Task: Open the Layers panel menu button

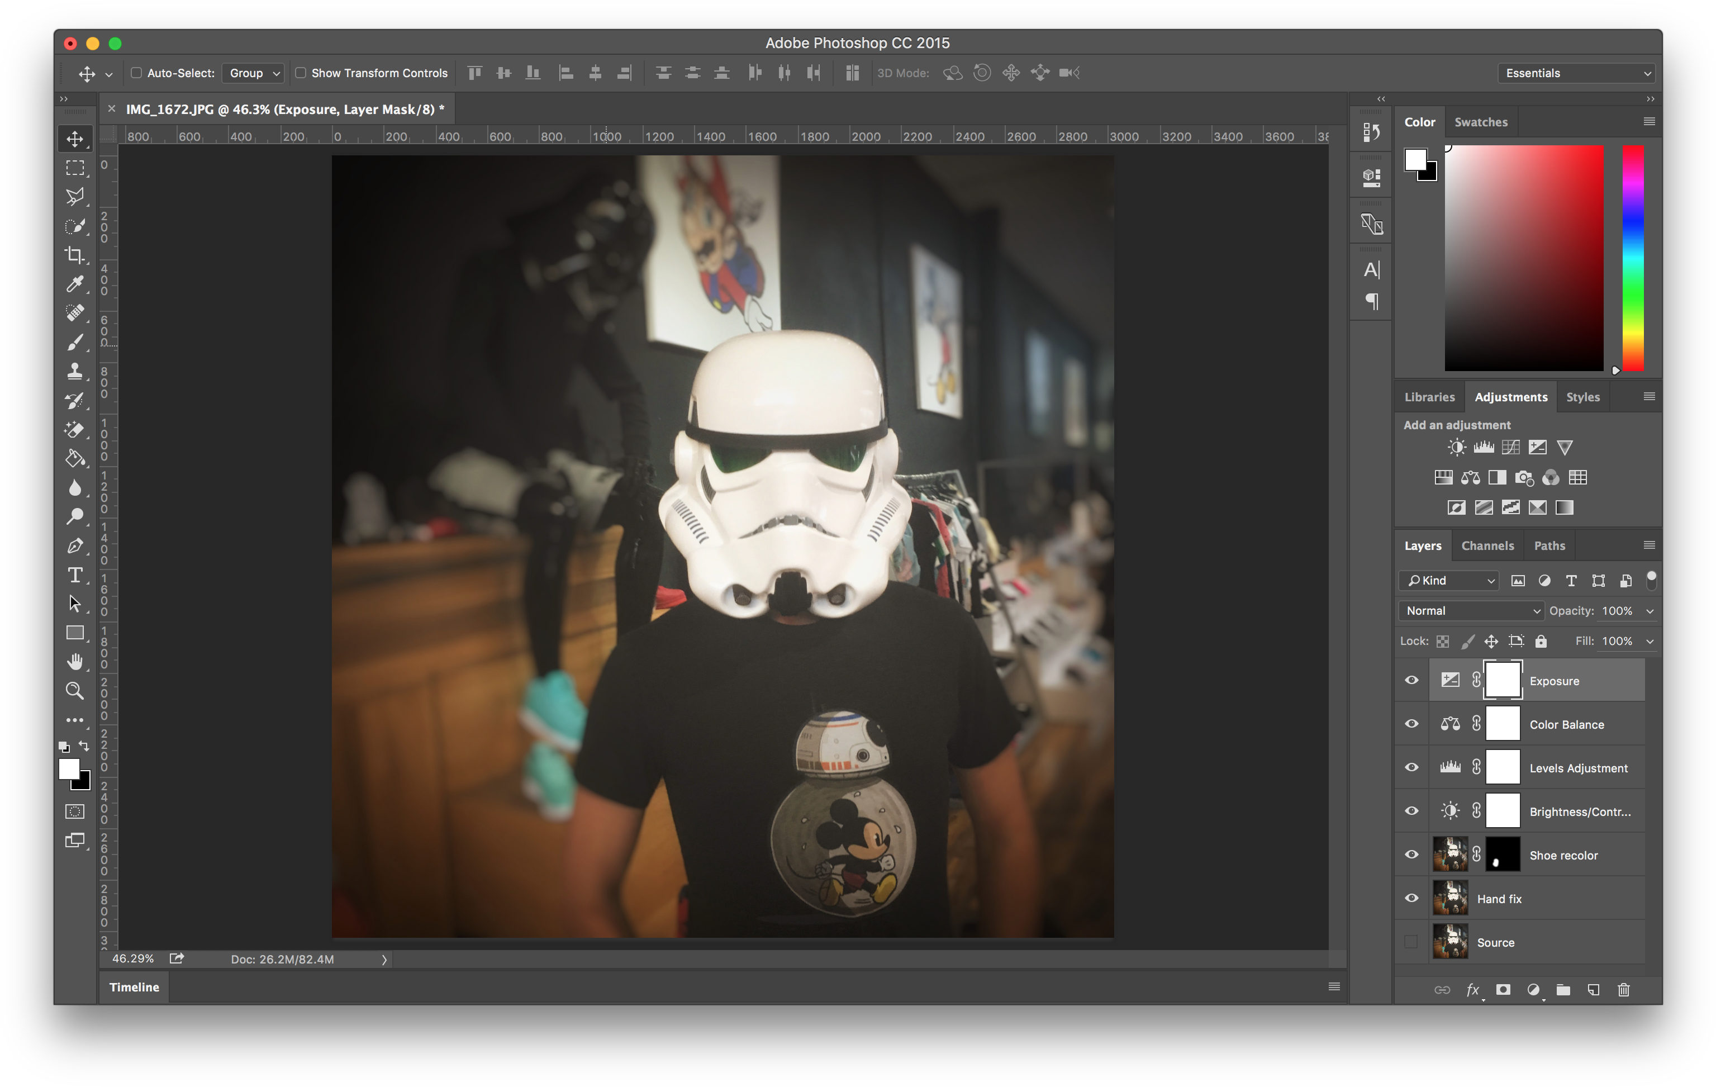Action: pyautogui.click(x=1651, y=544)
